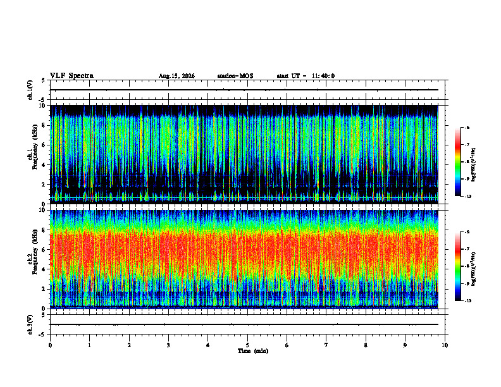Click the 0 minute tick label on time axis

(50, 345)
